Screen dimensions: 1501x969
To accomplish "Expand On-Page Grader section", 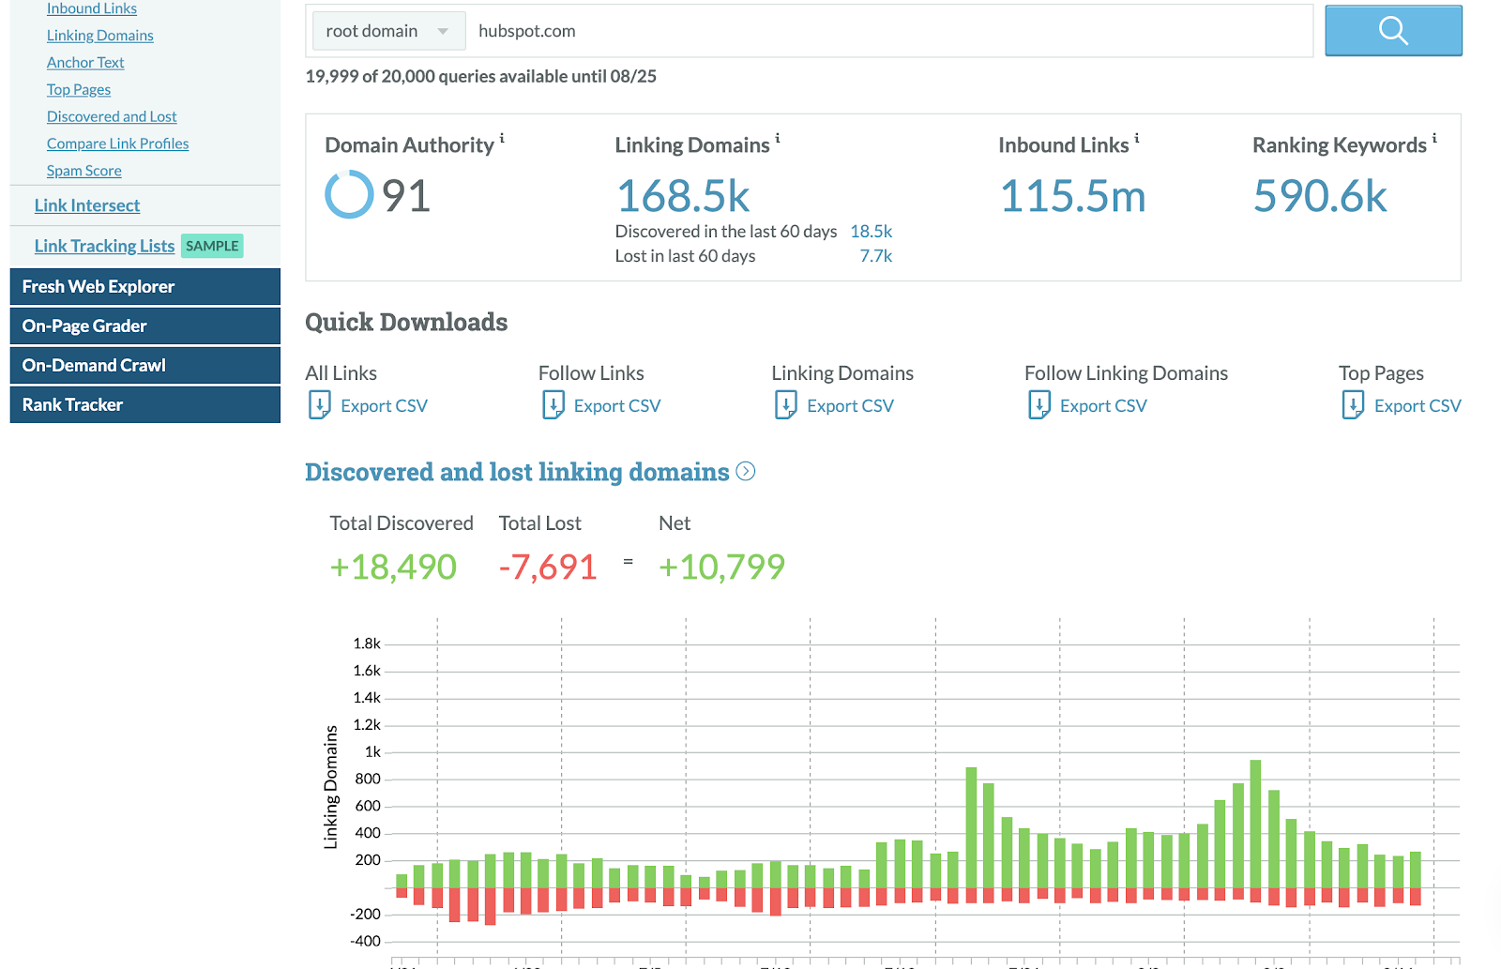I will [x=145, y=326].
